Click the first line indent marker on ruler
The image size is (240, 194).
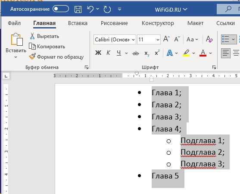click(137, 74)
